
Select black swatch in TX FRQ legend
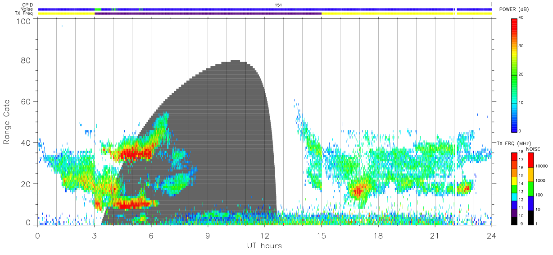(514, 221)
